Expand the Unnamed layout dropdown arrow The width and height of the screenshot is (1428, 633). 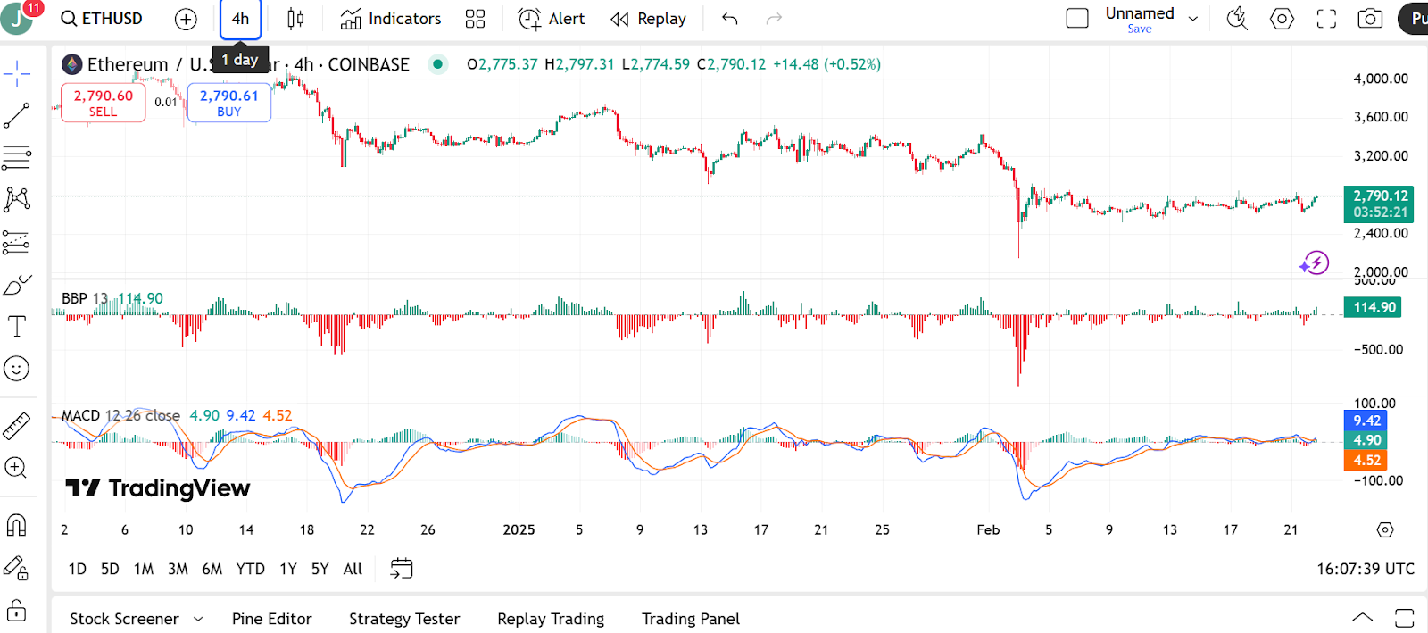pos(1193,19)
